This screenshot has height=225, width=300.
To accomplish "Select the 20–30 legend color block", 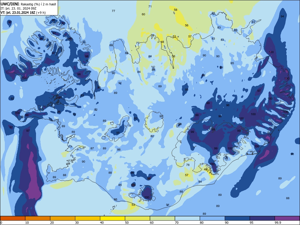I will (63, 218).
